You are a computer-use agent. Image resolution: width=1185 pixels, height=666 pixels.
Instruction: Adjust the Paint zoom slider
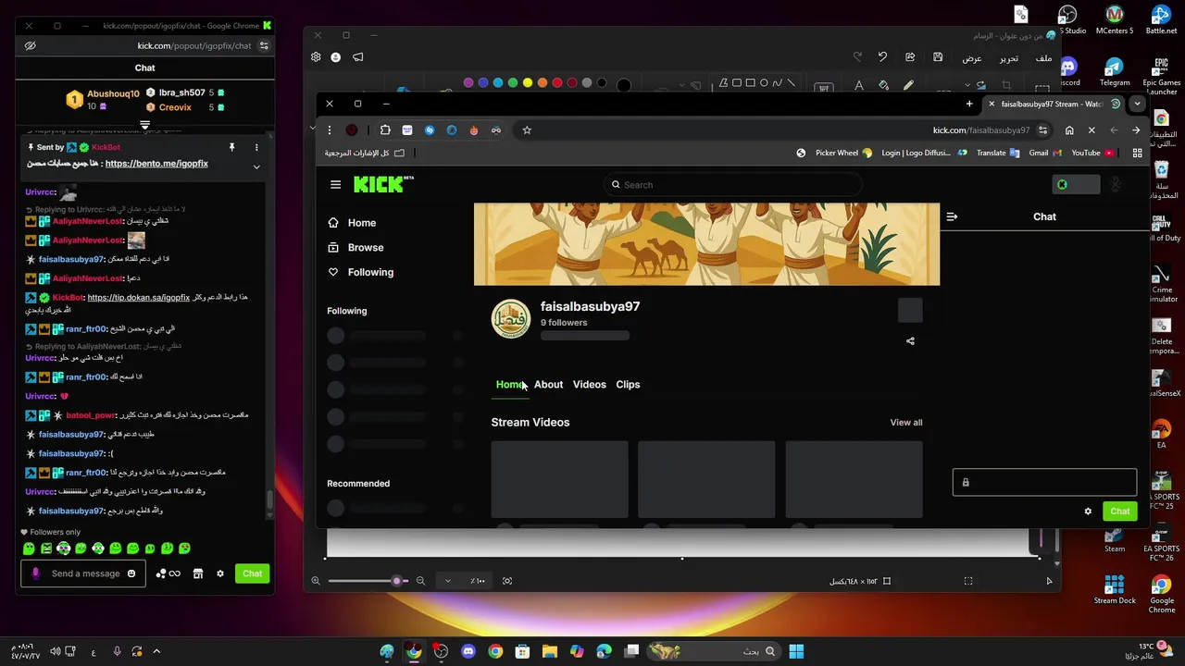[368, 581]
